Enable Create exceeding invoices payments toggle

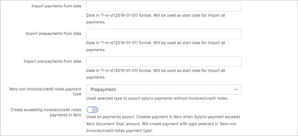click(x=92, y=110)
